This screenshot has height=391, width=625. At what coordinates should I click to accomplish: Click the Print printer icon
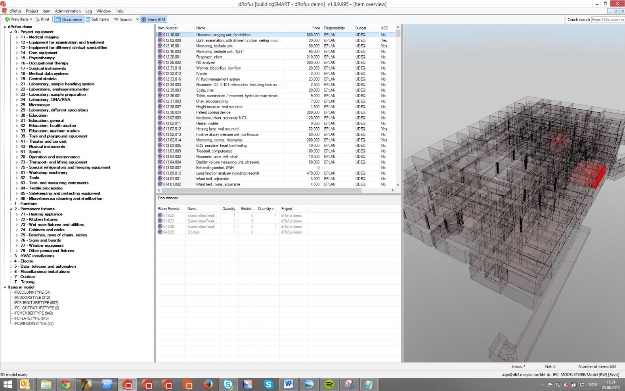37,19
